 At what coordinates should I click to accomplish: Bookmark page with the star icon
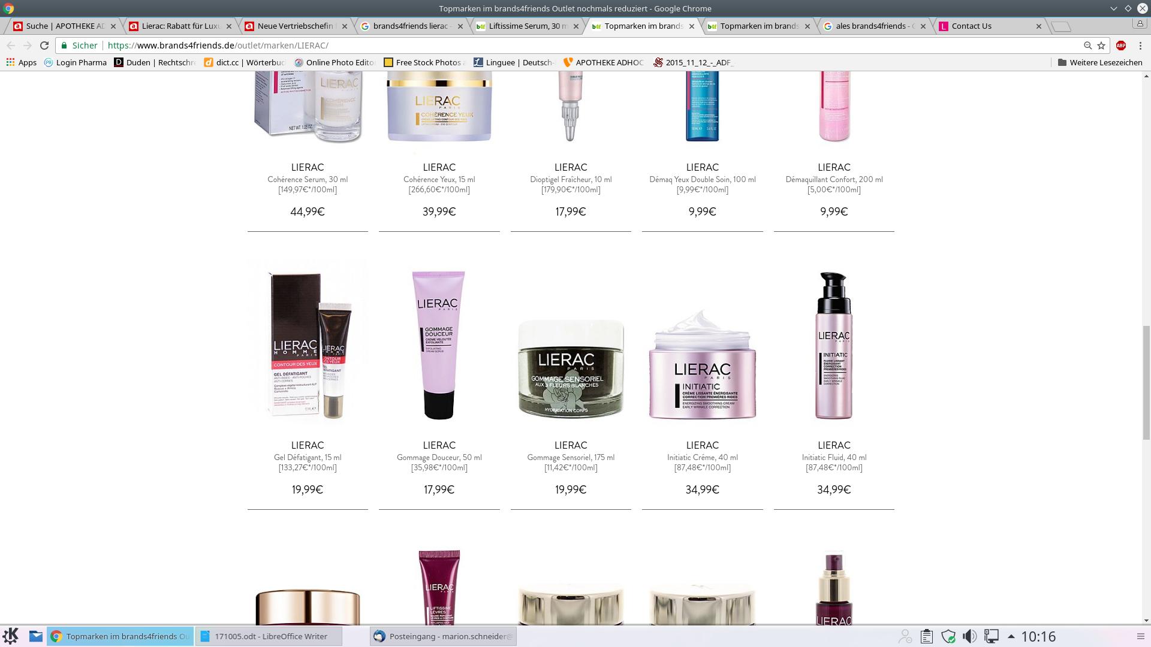[x=1101, y=46]
